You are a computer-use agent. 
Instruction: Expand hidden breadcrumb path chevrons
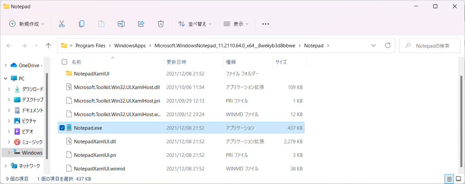pos(71,45)
